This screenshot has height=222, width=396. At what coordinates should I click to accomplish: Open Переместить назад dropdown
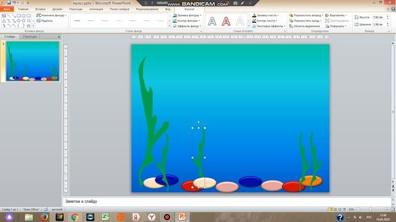(x=306, y=20)
